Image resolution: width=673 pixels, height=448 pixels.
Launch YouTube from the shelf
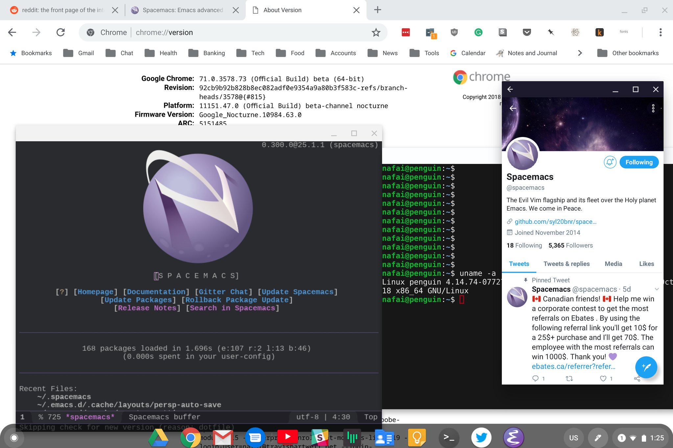click(x=288, y=437)
